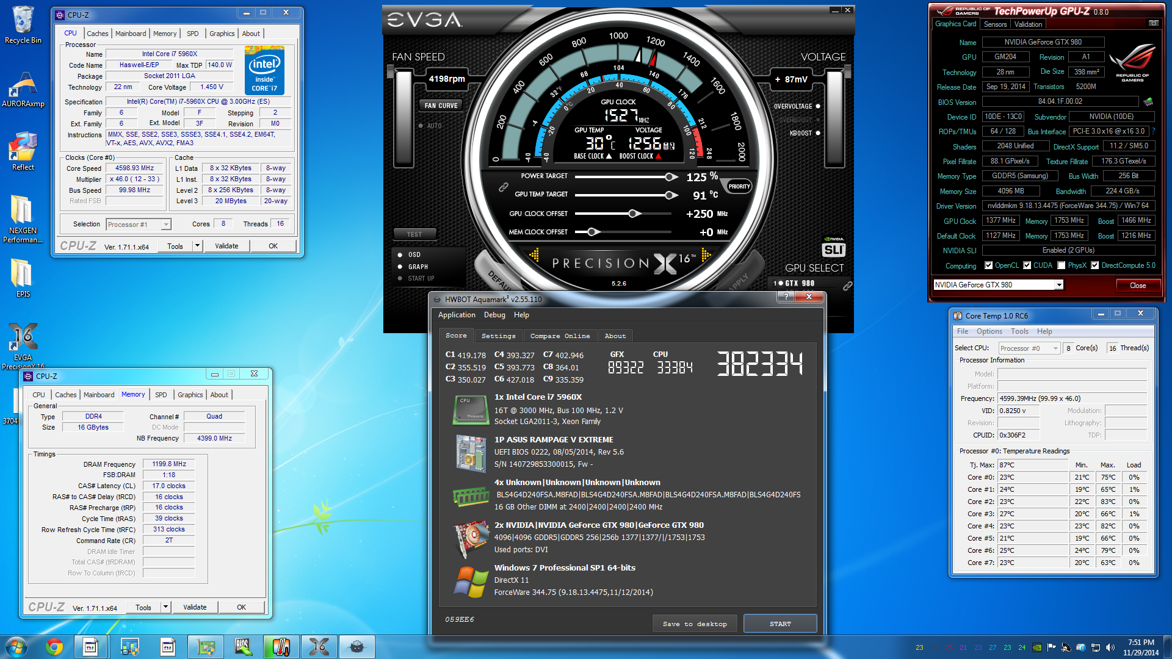Toggle OpenCL checkbox in GPU-Z
The width and height of the screenshot is (1172, 659).
989,265
